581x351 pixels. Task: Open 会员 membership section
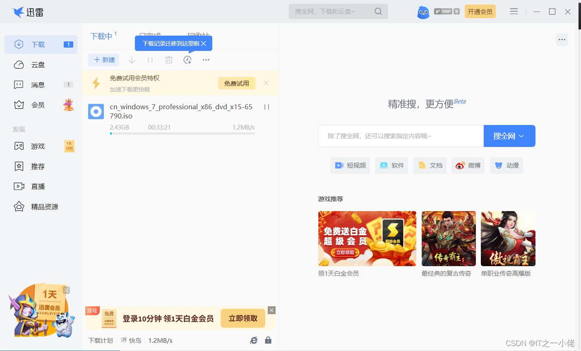[x=41, y=105]
